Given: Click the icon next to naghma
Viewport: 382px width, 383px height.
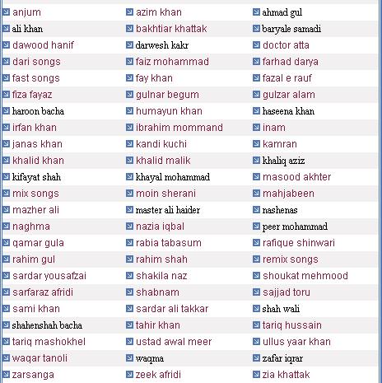Looking at the screenshot, I should [6, 227].
